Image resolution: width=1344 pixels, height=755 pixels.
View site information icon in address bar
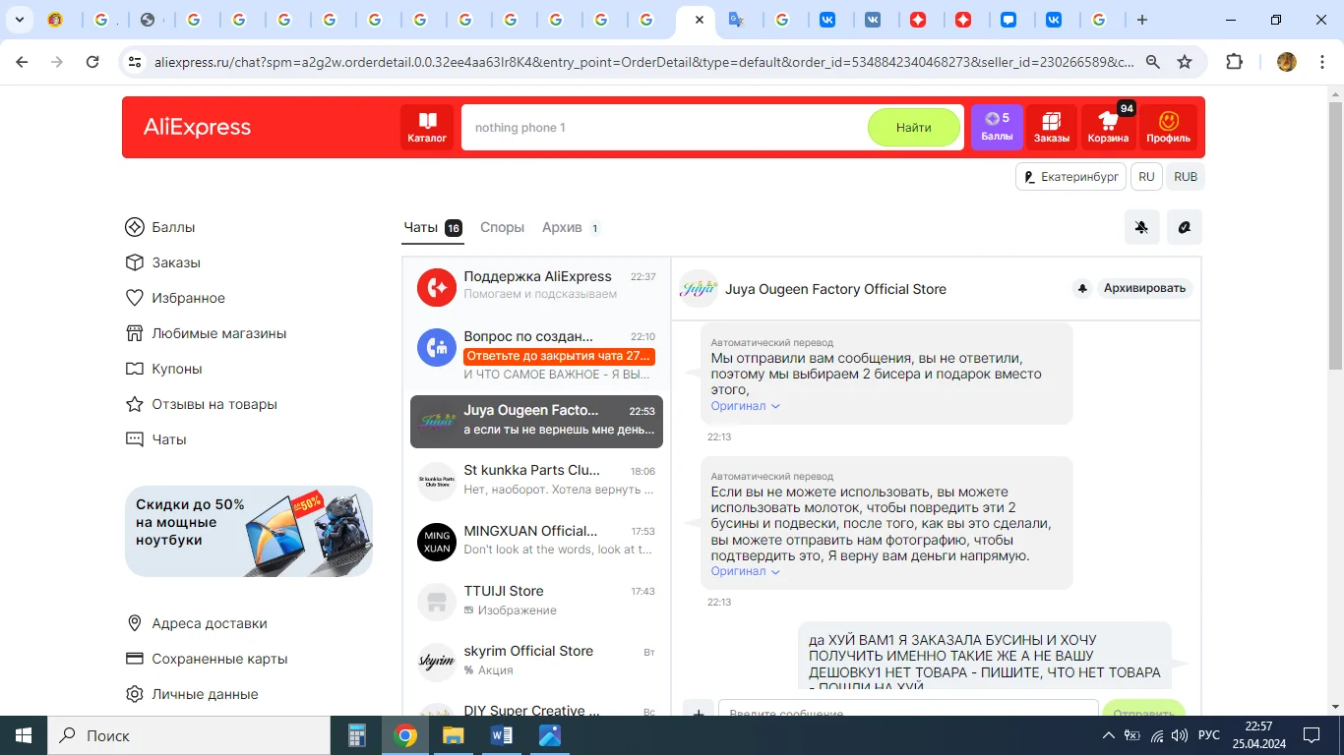135,62
